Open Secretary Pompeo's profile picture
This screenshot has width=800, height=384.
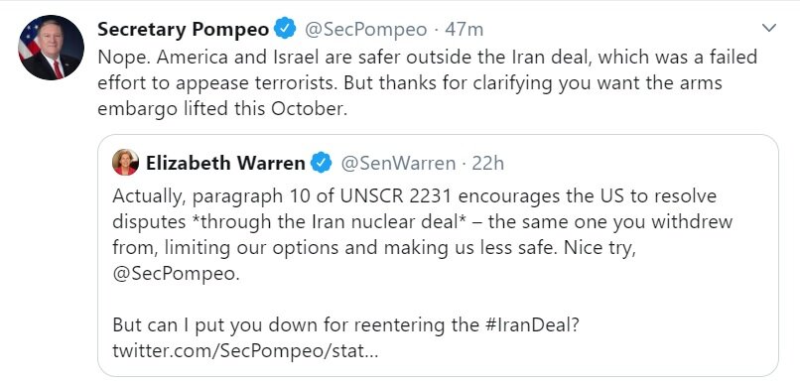point(51,48)
